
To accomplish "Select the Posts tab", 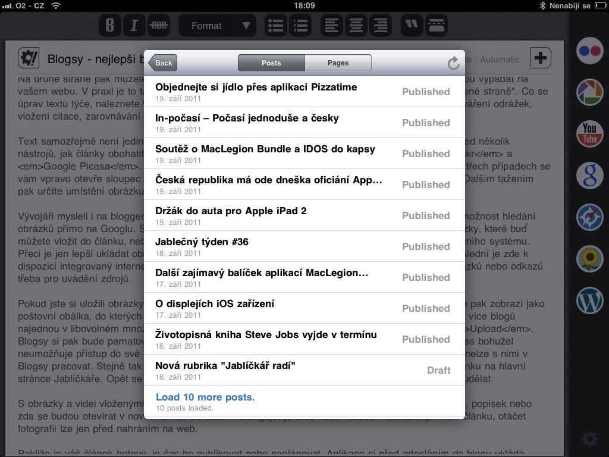I will [271, 63].
